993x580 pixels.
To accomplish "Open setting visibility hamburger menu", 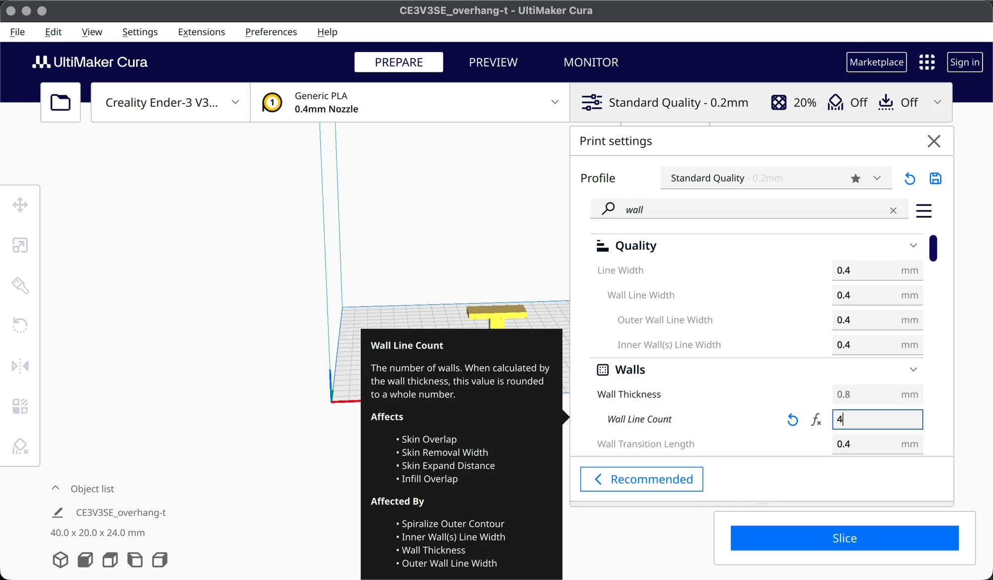I will pyautogui.click(x=923, y=210).
